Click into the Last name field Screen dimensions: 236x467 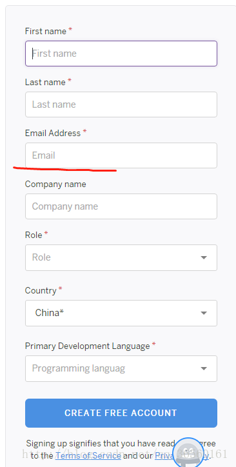(x=121, y=104)
